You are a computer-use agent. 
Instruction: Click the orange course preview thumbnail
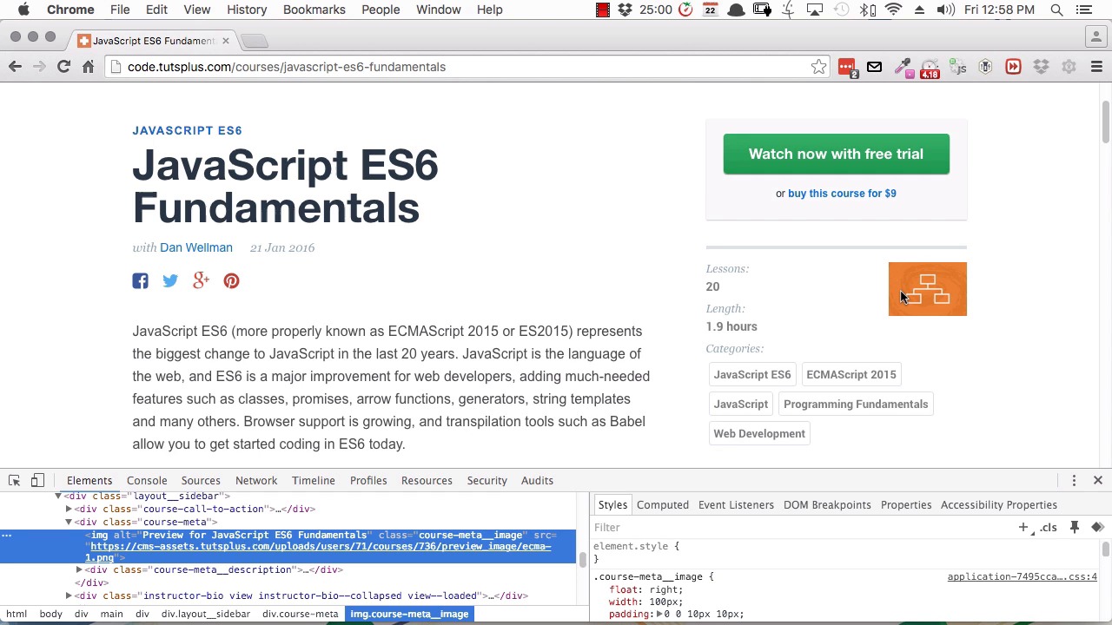[x=927, y=289]
